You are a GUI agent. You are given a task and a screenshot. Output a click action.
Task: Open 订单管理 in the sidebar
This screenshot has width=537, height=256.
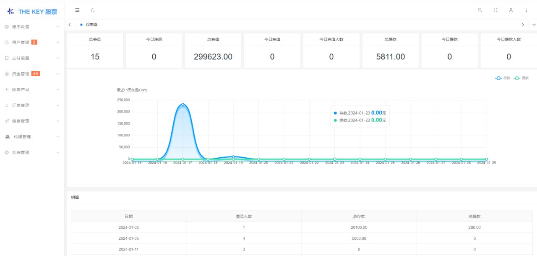32,105
